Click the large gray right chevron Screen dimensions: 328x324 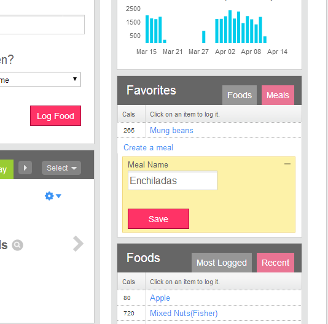coord(78,244)
